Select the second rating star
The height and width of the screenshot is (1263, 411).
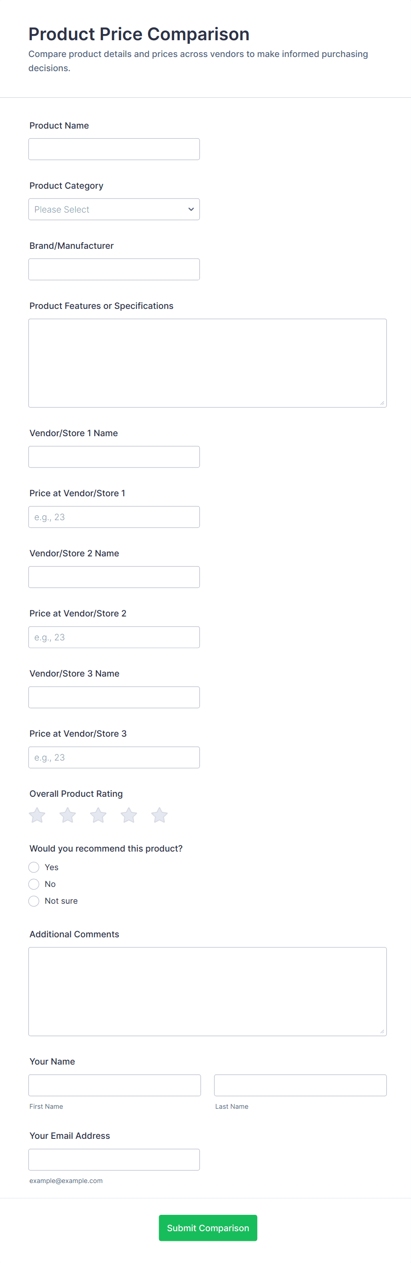(x=68, y=815)
